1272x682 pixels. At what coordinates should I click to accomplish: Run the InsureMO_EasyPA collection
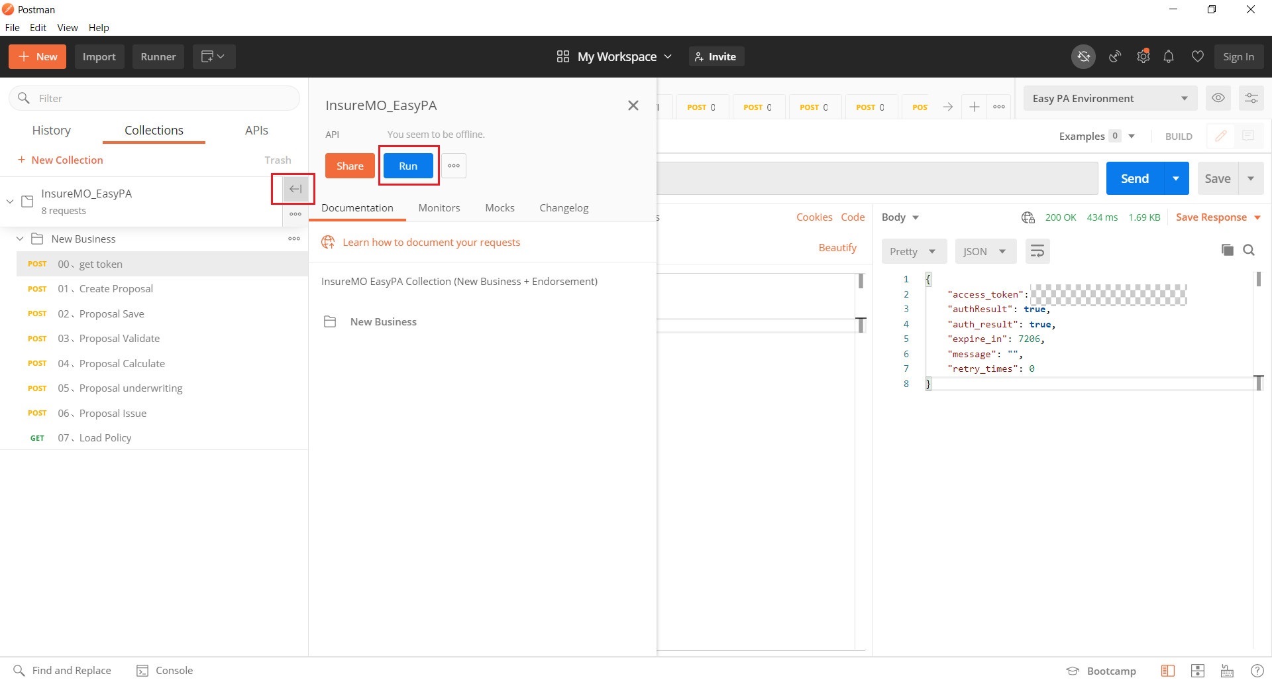[x=408, y=166]
